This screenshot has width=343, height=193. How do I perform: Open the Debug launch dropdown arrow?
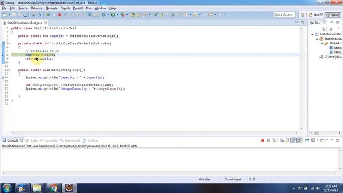108,14
